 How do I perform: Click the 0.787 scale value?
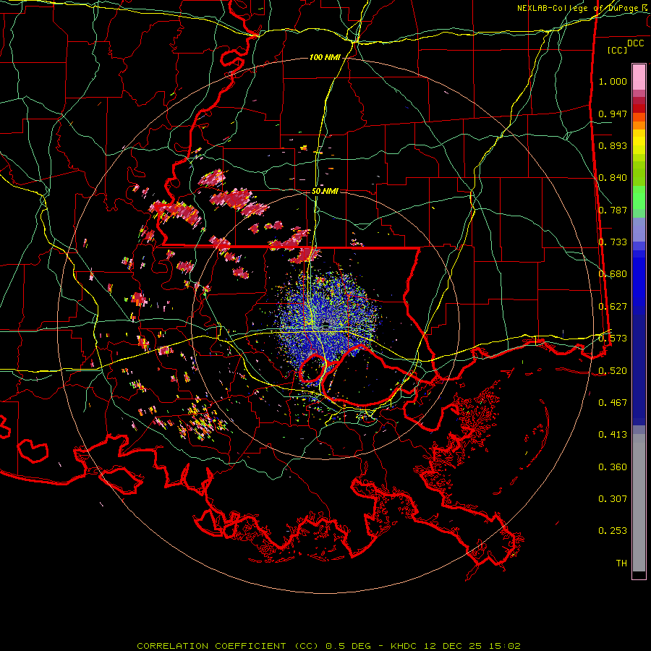(613, 210)
